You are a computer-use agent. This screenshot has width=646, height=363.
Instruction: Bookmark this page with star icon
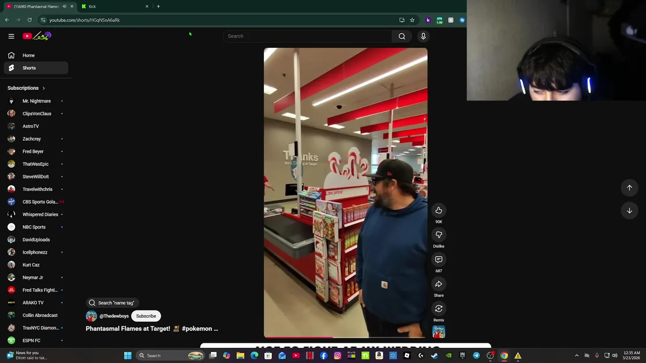click(412, 20)
